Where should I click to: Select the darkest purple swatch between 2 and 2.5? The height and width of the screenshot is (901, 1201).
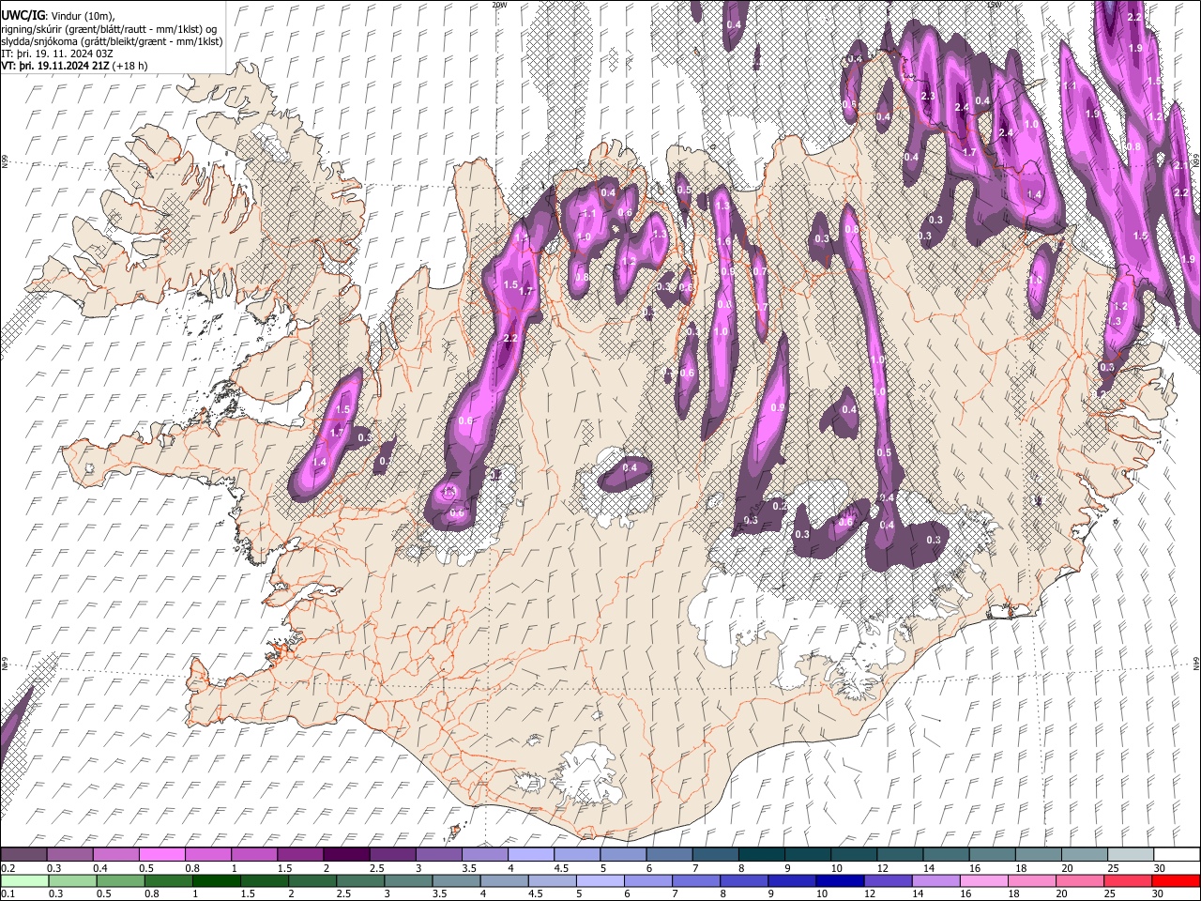click(345, 854)
